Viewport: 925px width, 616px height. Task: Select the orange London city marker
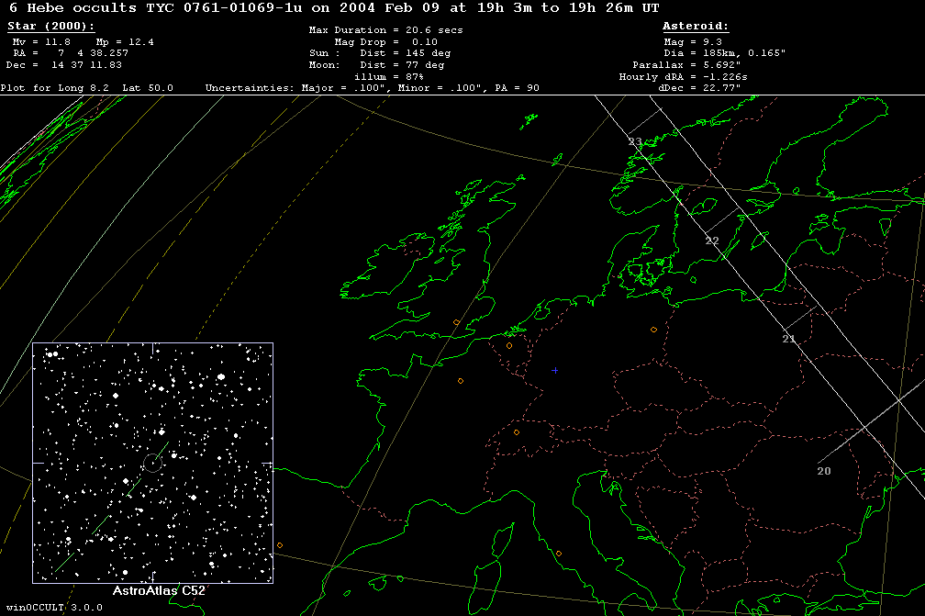coord(455,322)
